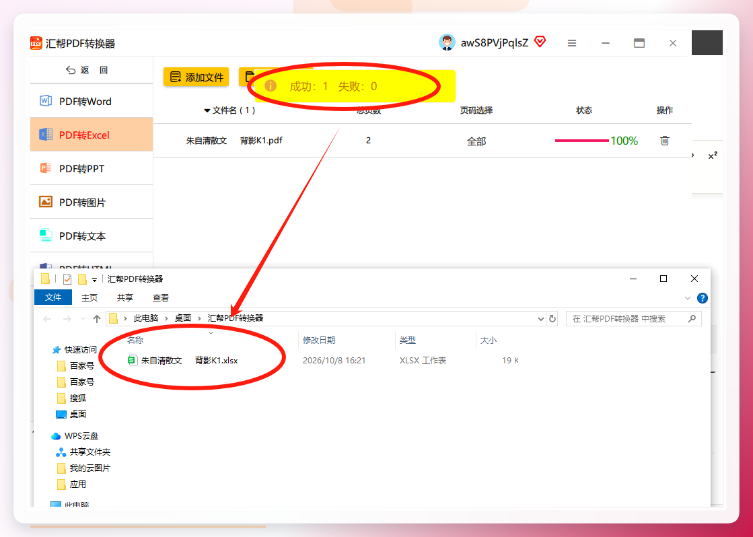This screenshot has width=753, height=537.
Task: Expand the Explorer ribbon with the chevron
Action: tap(688, 298)
